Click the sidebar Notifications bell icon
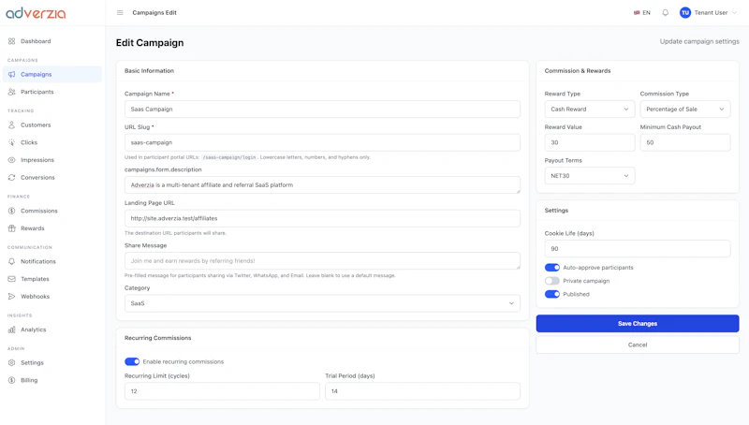This screenshot has width=749, height=425. point(12,262)
